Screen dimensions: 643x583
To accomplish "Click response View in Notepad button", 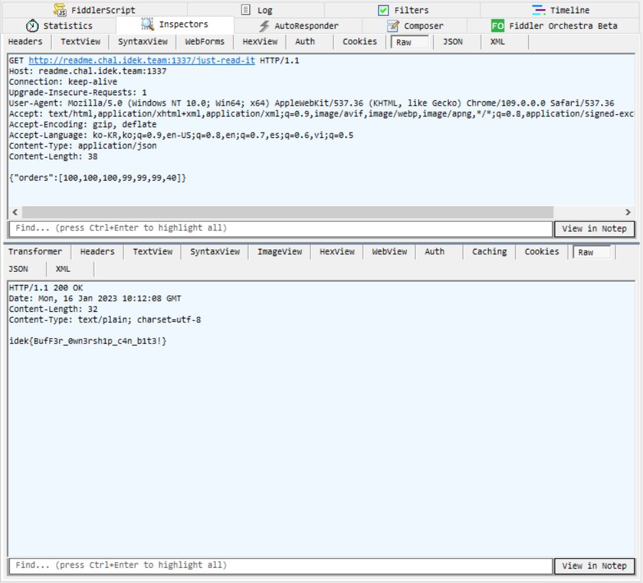I will pos(594,566).
